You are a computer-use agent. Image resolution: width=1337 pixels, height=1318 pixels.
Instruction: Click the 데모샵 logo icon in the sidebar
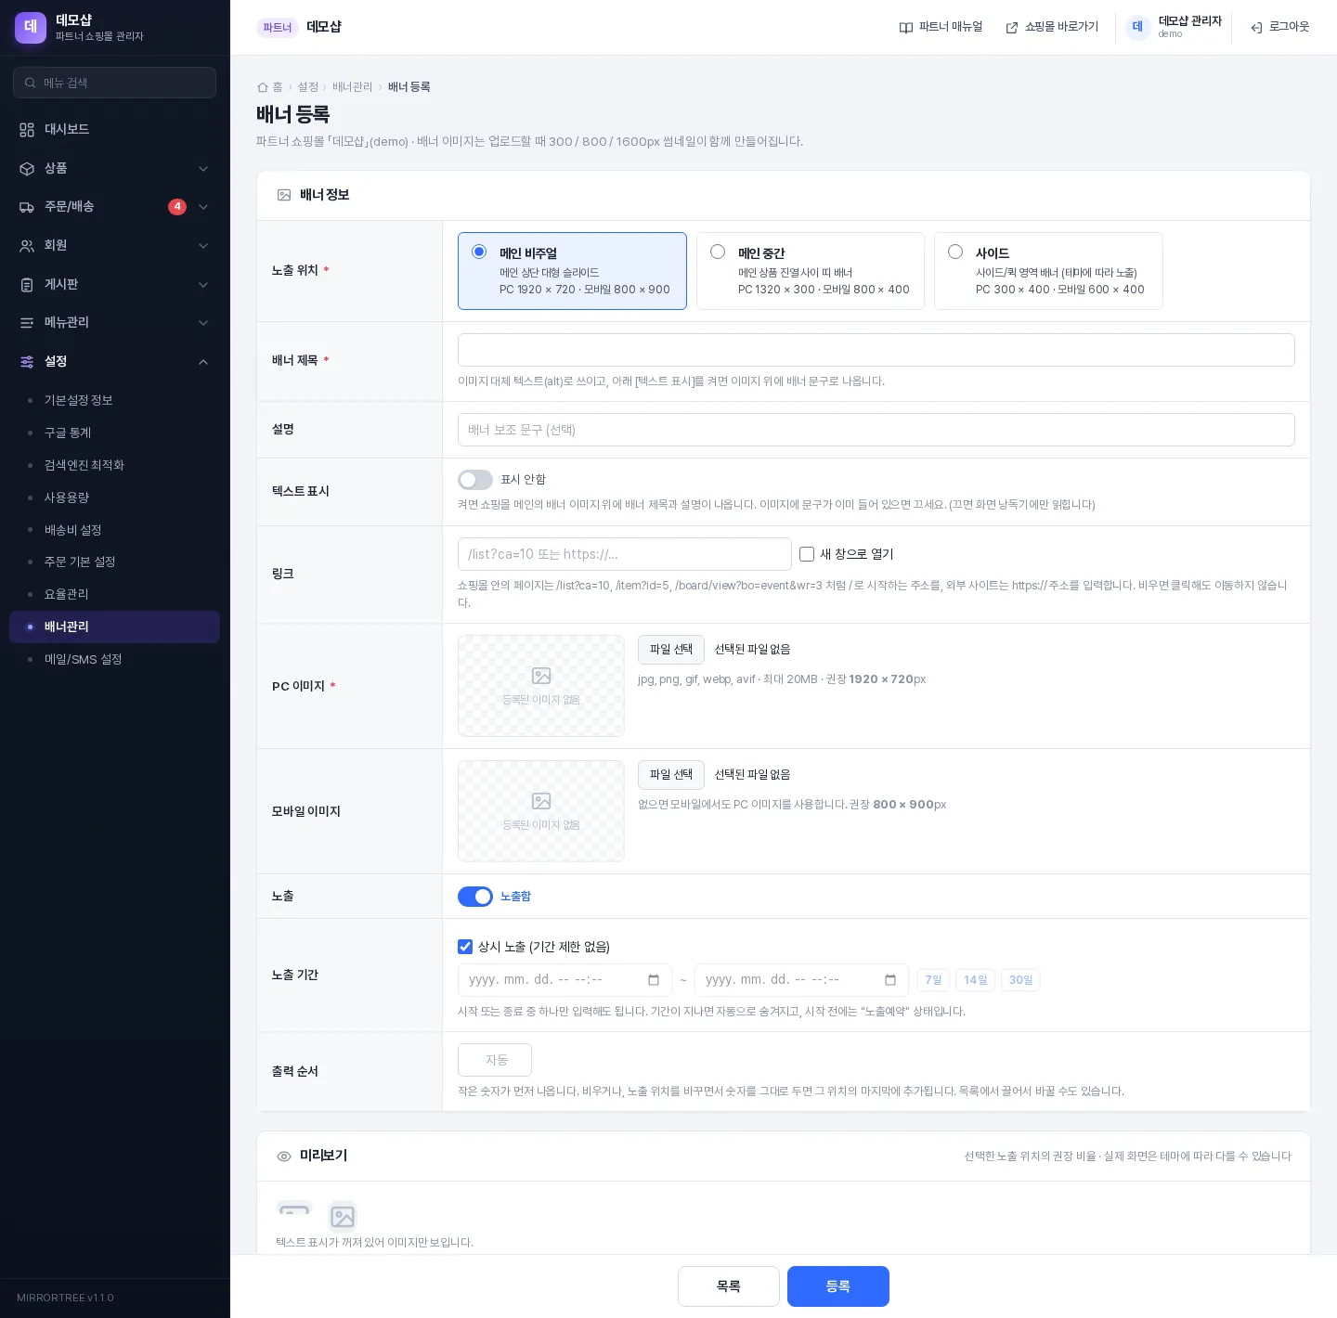click(31, 28)
